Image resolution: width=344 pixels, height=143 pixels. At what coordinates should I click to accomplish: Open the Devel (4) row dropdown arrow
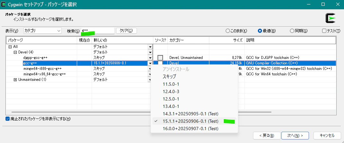(150, 52)
